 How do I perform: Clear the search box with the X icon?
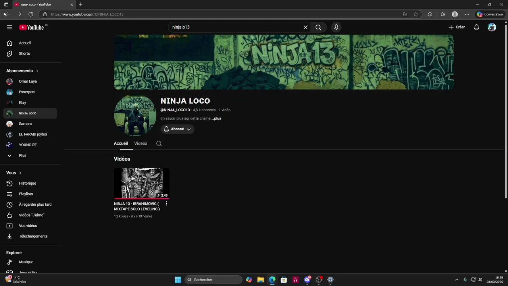[x=306, y=27]
